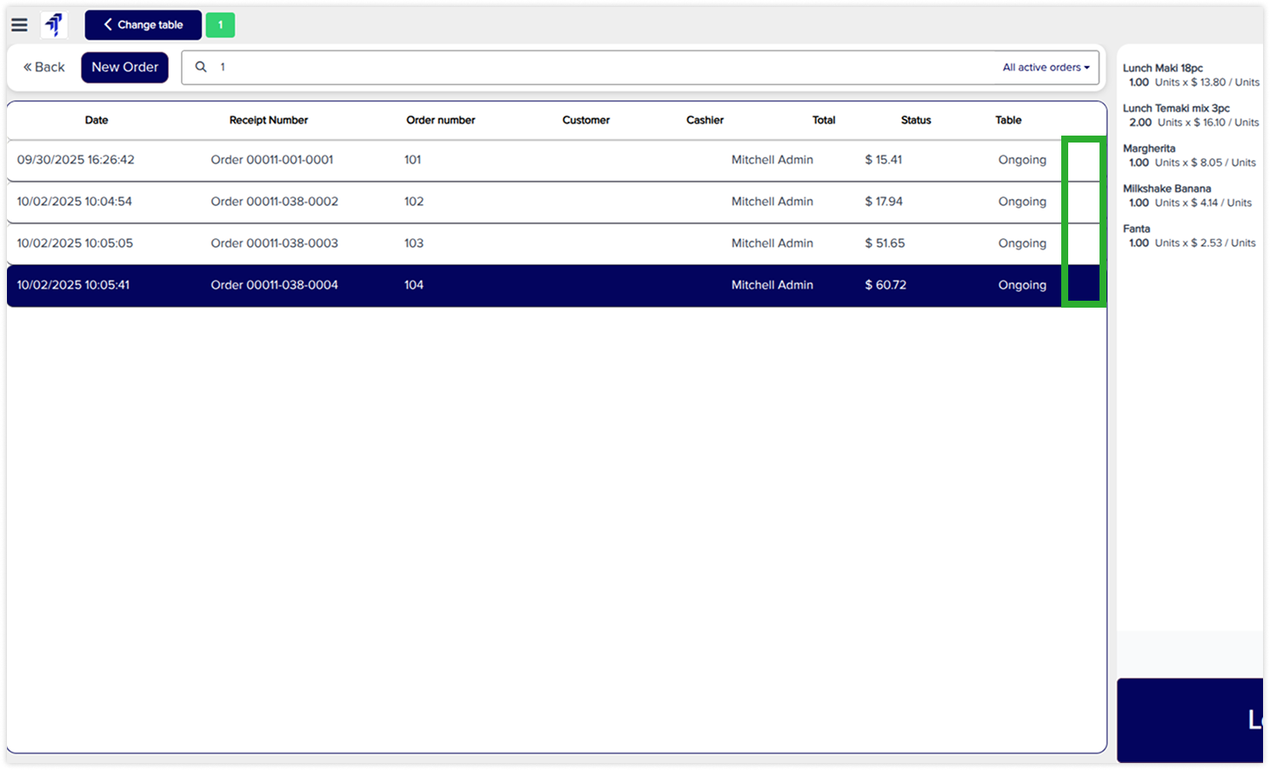
Task: Click the dark blue button at bottom right
Action: [x=1190, y=720]
